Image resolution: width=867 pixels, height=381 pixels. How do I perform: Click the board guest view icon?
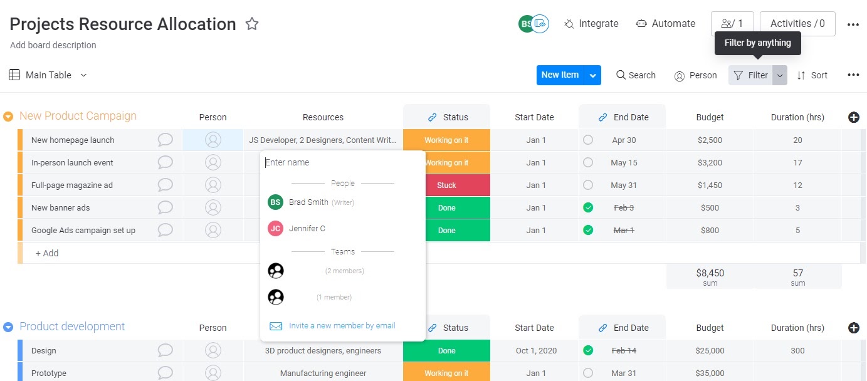[x=540, y=24]
